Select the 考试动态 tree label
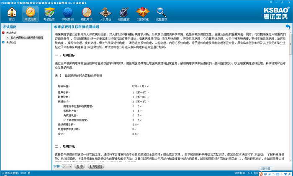Image resolution: width=293 pixels, height=176 pixels. pyautogui.click(x=11, y=43)
